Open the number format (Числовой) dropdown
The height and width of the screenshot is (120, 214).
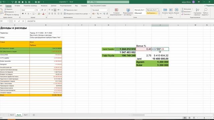(107, 10)
